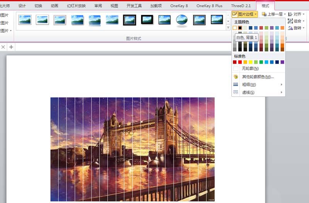Image resolution: width=309 pixels, height=203 pixels.
Task: Click the 上移一层 bring forward icon
Action: pyautogui.click(x=264, y=14)
